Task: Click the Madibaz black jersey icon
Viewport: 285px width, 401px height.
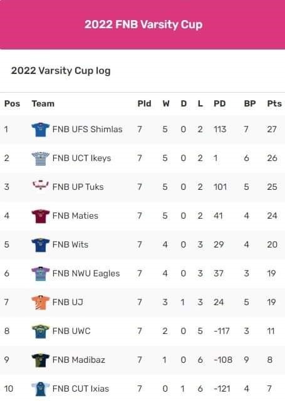Action: (40, 360)
